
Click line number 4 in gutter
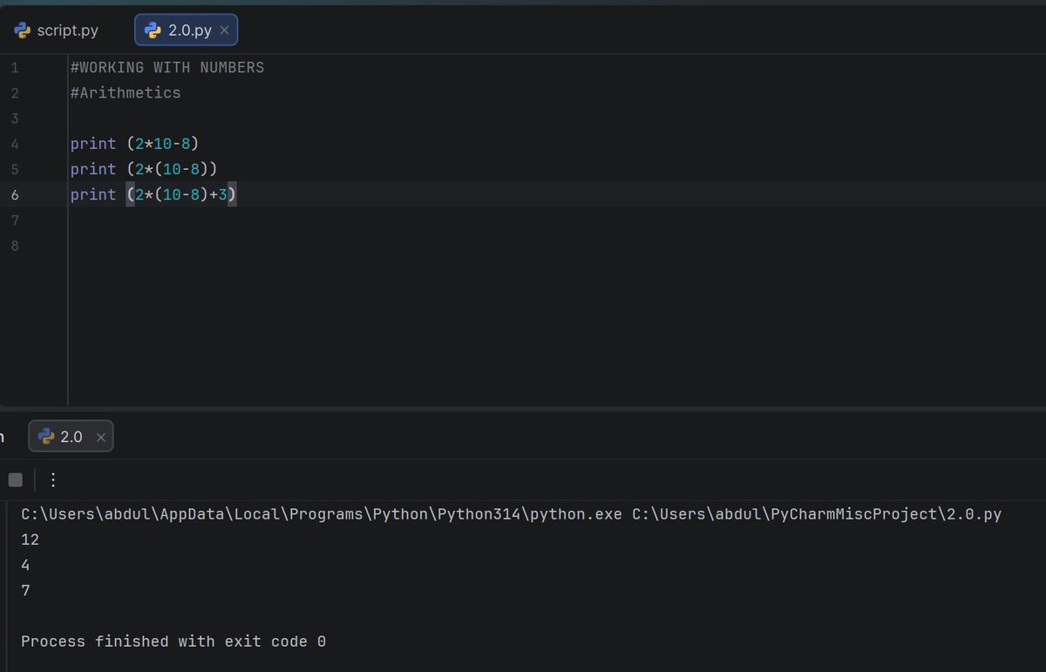click(x=16, y=144)
